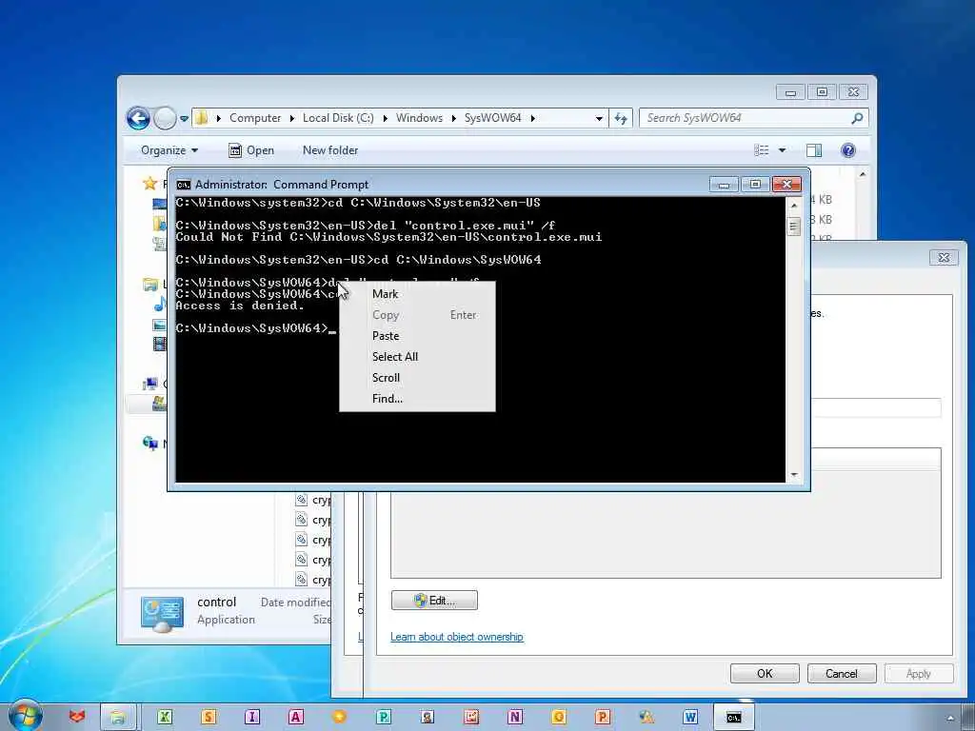This screenshot has height=731, width=975.
Task: Select the Videos filmstrip icon in navigation pane
Action: pos(160,344)
